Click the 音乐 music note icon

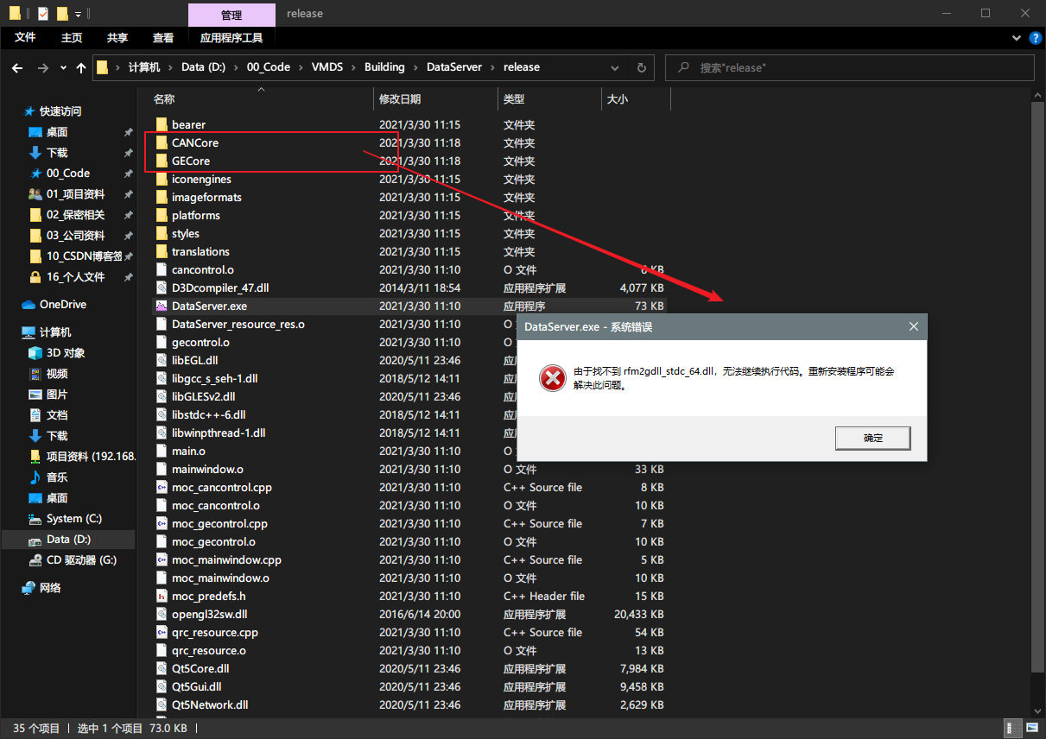point(35,477)
